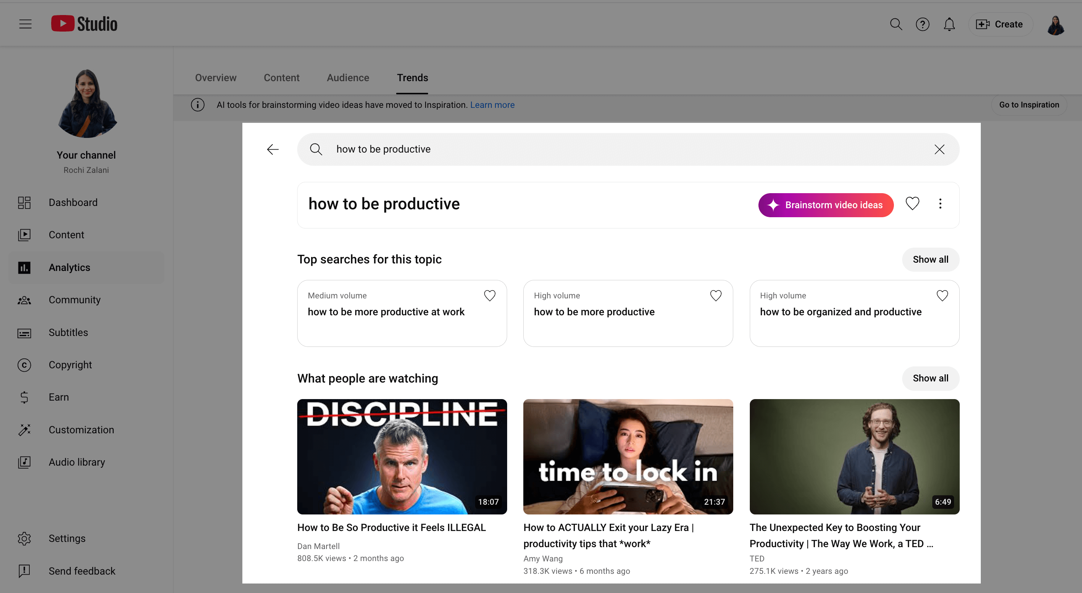Open the Dashboard panel from sidebar
Screen dimensions: 1082x593
pyautogui.click(x=73, y=202)
